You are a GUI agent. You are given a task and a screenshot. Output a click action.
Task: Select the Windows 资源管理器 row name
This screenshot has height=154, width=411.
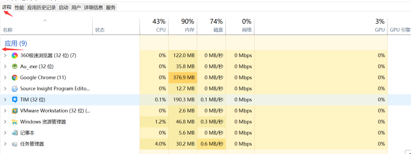43,122
